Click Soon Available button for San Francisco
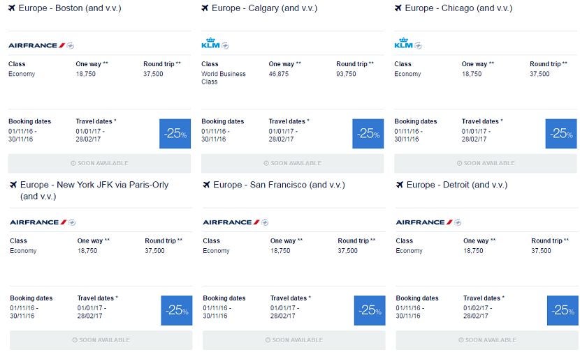 coord(294,340)
